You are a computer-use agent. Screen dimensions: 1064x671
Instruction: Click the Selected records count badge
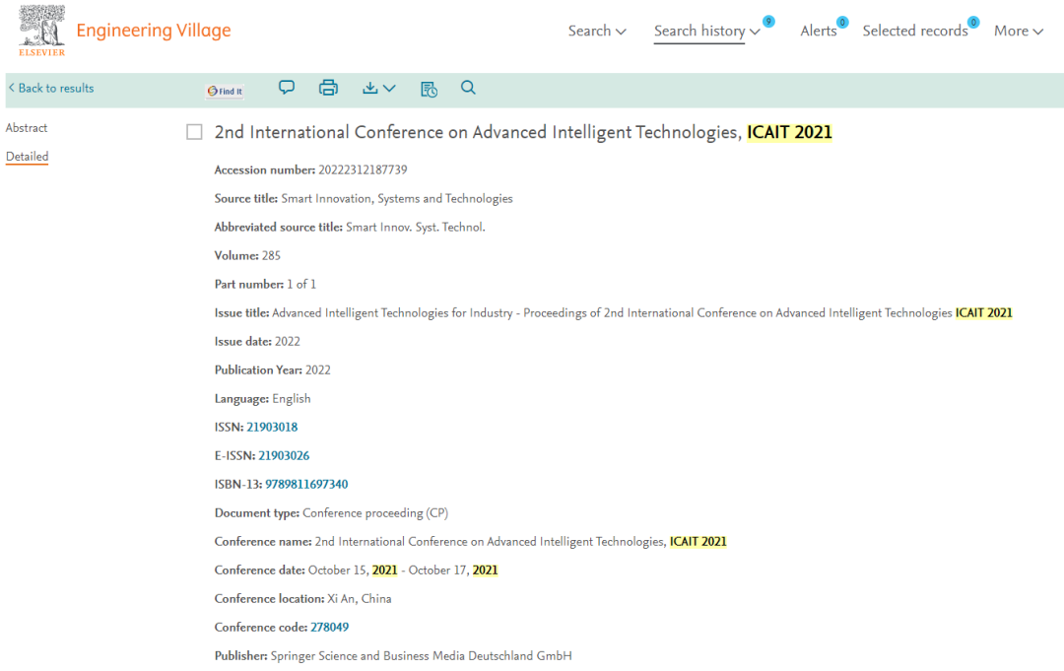[x=973, y=23]
